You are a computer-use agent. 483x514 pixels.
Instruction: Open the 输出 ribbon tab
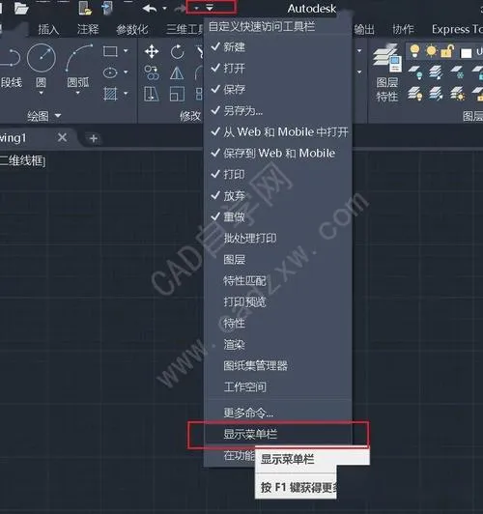pos(364,30)
